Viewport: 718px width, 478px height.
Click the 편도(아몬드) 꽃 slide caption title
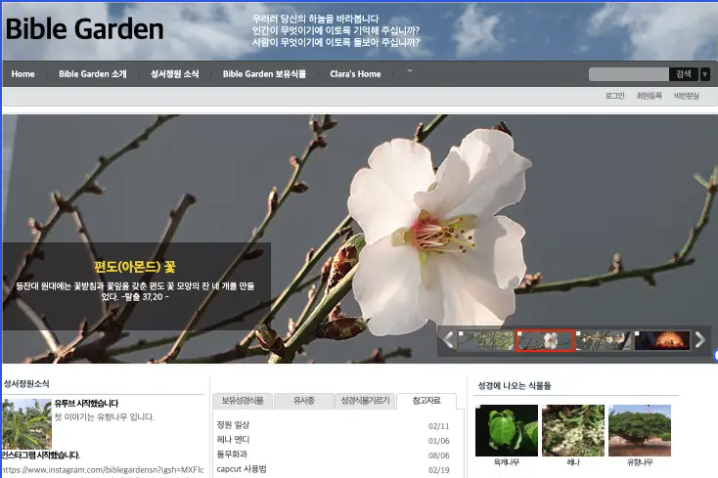(x=135, y=267)
